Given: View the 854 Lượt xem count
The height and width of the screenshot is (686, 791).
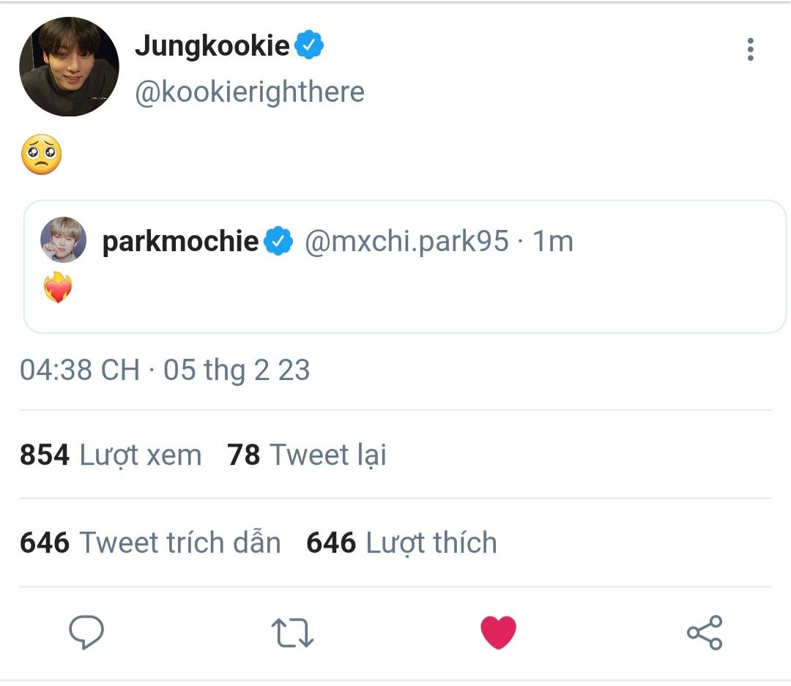Looking at the screenshot, I should [111, 455].
